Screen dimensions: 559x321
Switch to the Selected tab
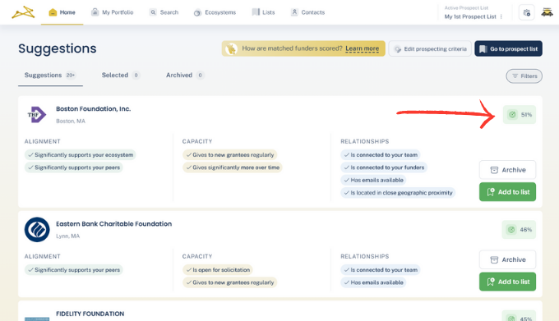coord(121,75)
